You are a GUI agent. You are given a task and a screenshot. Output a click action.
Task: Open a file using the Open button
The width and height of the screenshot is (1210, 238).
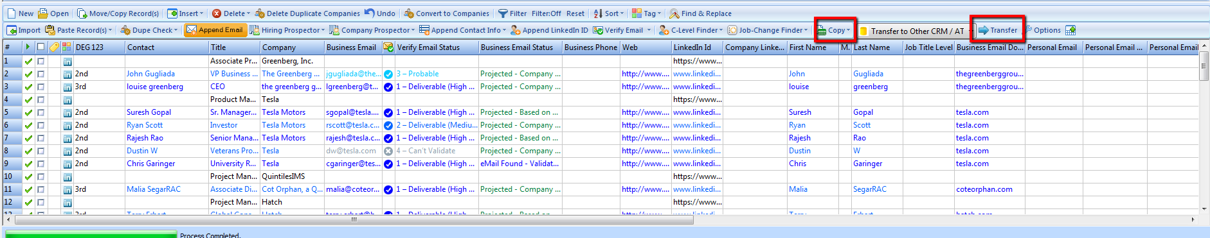coord(53,13)
